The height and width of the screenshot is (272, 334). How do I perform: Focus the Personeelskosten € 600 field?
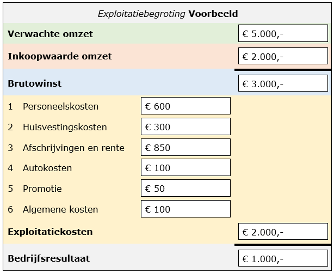(185, 106)
